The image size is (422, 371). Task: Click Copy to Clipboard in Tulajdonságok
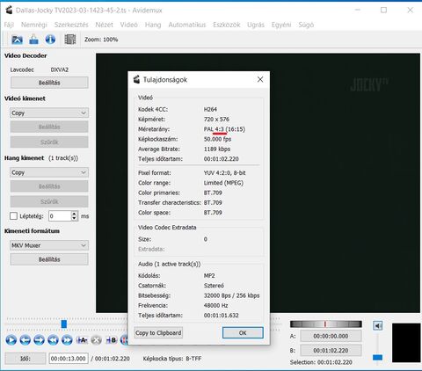(x=158, y=333)
